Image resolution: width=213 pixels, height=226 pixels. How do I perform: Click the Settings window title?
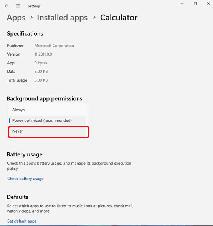pyautogui.click(x=34, y=6)
